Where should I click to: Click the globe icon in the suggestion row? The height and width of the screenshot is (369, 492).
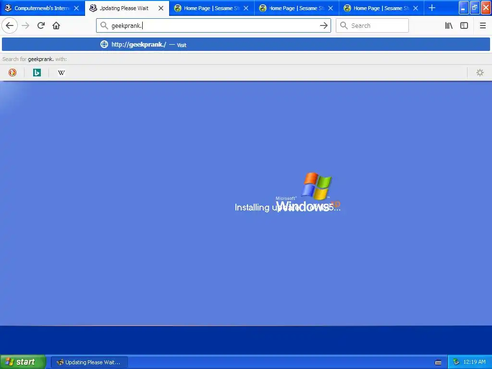click(104, 44)
